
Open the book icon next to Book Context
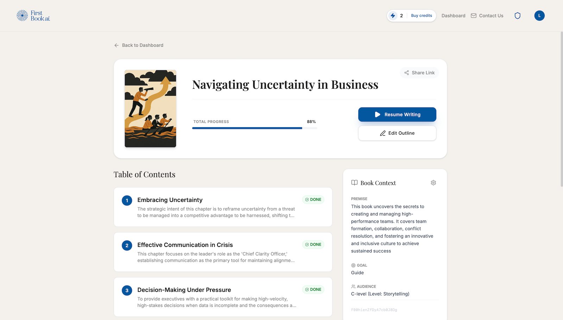(x=354, y=183)
